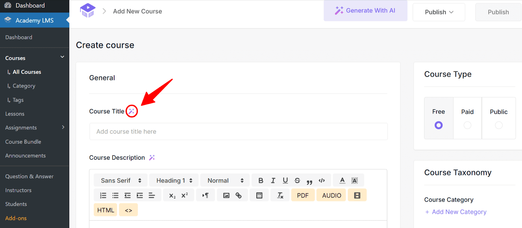This screenshot has height=228, width=522.
Task: Open All Courses in the sidebar
Action: [x=27, y=72]
